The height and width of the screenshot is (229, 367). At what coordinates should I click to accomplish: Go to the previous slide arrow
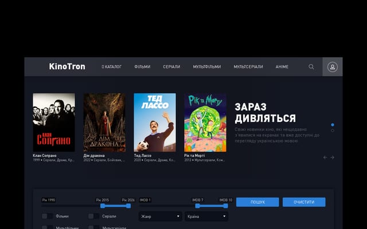point(325,157)
